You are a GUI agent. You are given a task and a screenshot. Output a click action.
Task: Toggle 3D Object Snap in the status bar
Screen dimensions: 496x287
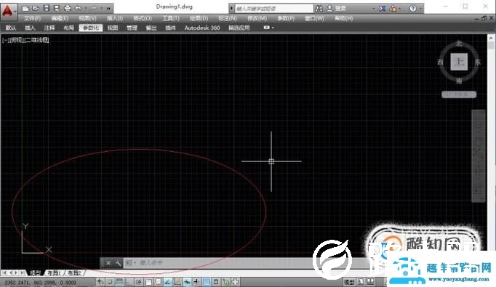158,282
